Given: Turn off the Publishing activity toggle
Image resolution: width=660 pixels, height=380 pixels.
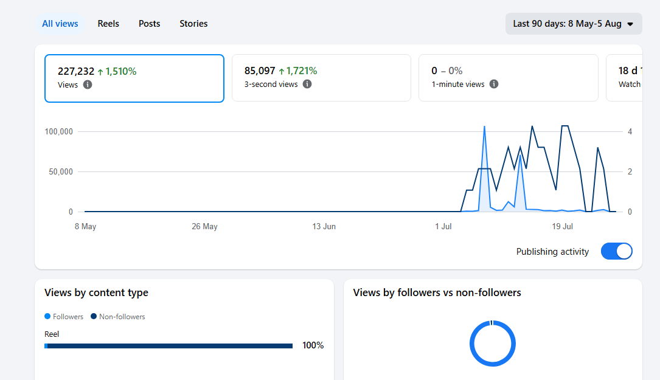Looking at the screenshot, I should (x=617, y=251).
